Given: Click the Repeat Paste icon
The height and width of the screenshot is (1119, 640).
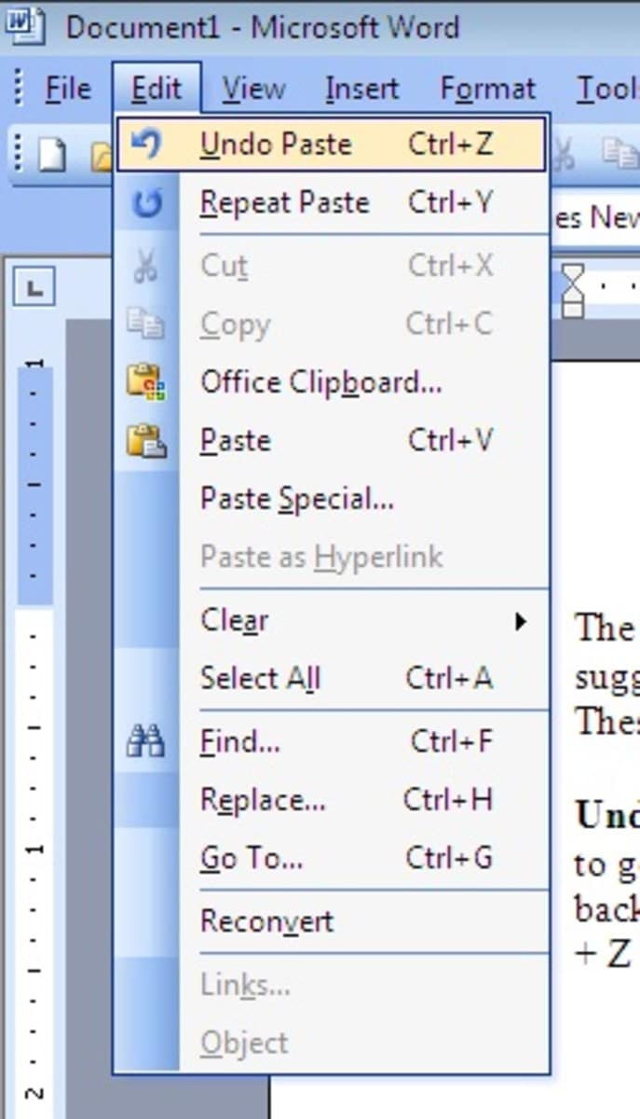Looking at the screenshot, I should pyautogui.click(x=147, y=202).
